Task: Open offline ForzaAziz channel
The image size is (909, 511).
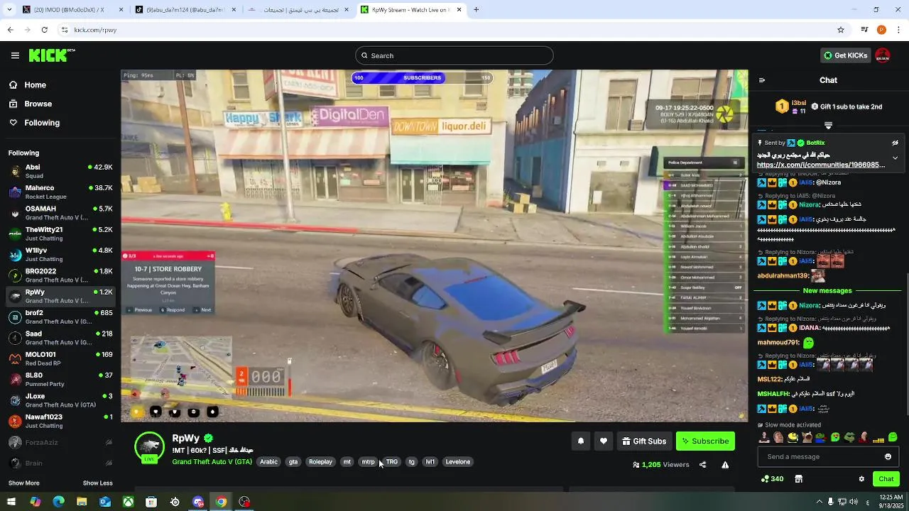Action: (60, 442)
